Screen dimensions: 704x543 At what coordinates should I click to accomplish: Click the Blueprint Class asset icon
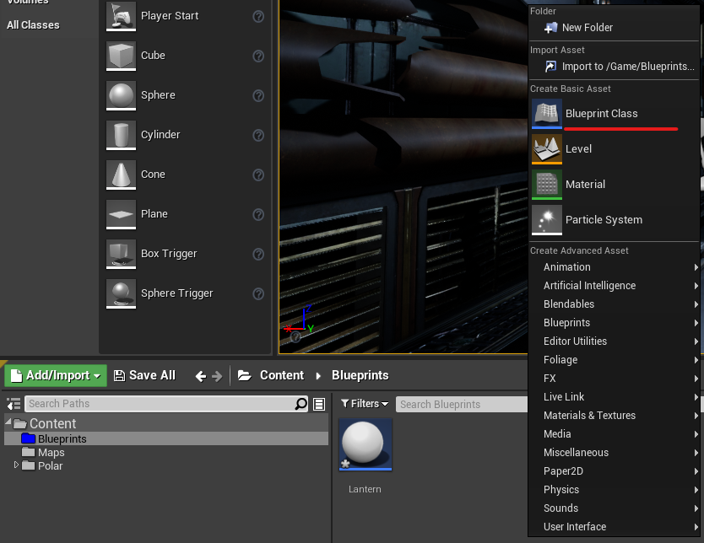(547, 114)
